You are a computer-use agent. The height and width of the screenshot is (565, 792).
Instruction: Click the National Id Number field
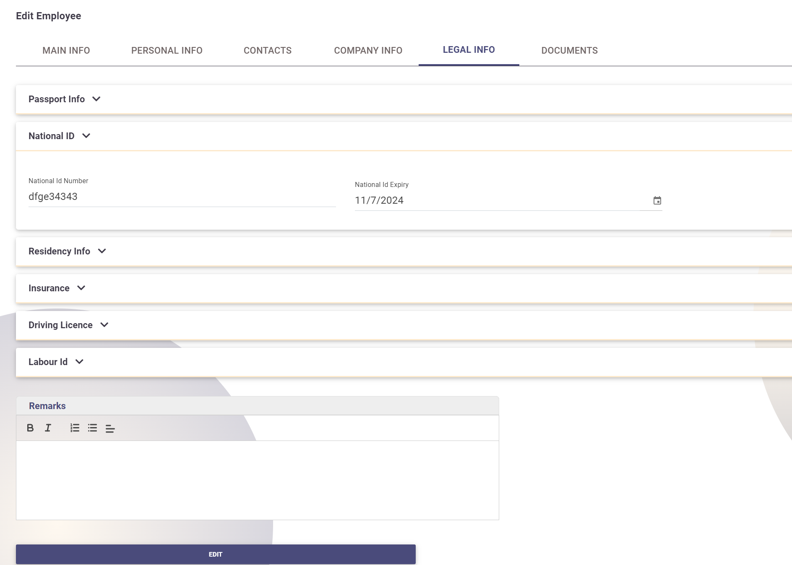point(182,197)
